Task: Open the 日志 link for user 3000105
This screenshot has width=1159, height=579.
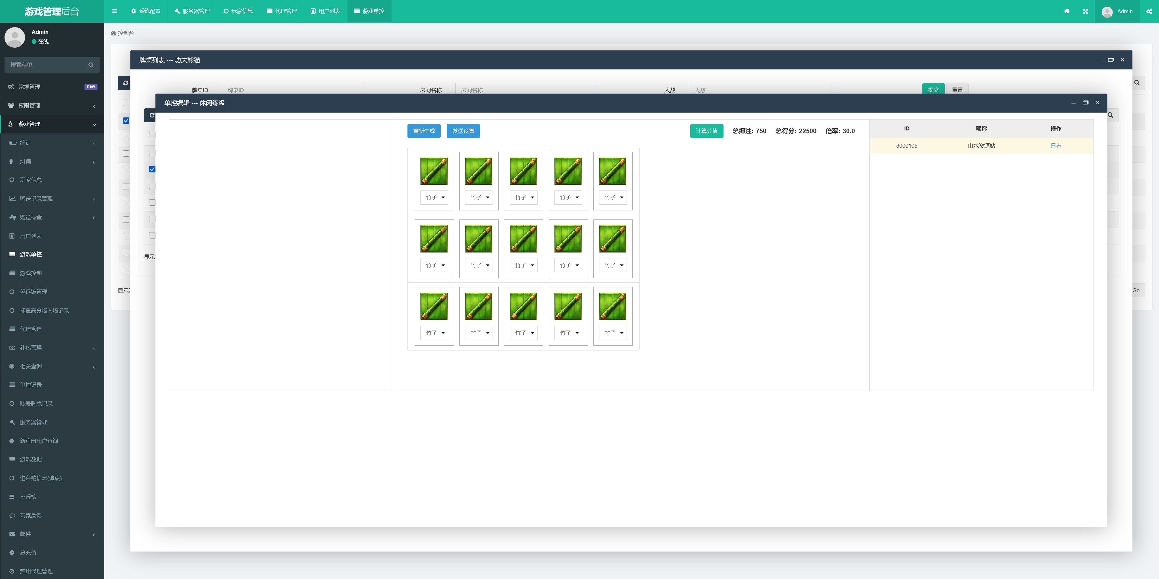Action: tap(1055, 146)
